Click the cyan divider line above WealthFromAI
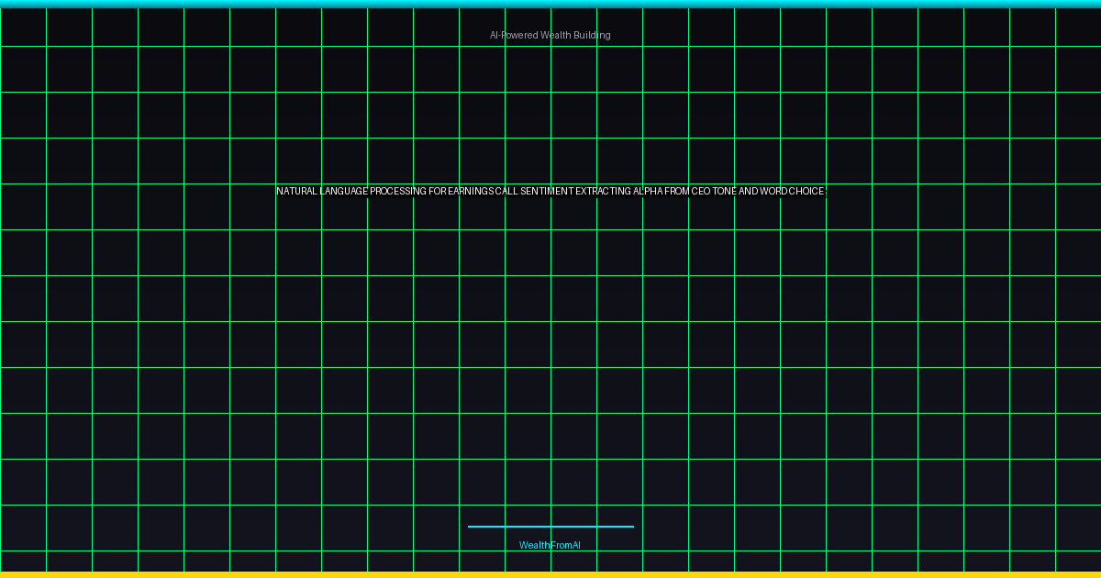Viewport: 1101px width, 578px height. (x=550, y=527)
